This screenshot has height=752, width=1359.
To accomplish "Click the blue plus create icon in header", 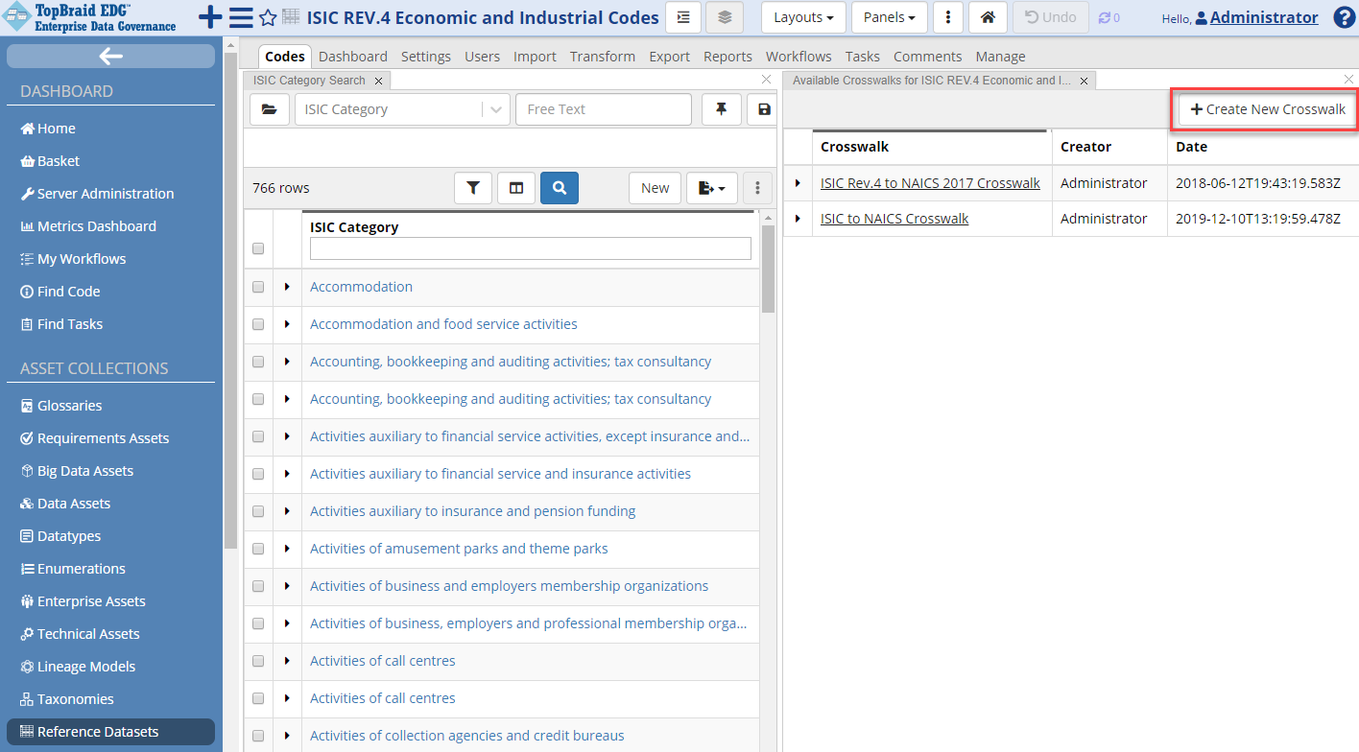I will (209, 17).
